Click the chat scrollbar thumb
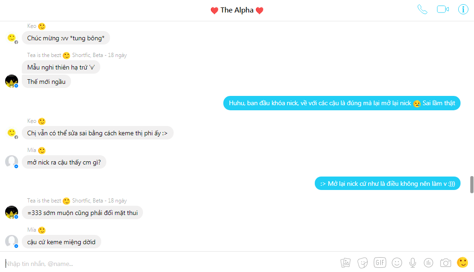474x272 pixels. tap(472, 184)
